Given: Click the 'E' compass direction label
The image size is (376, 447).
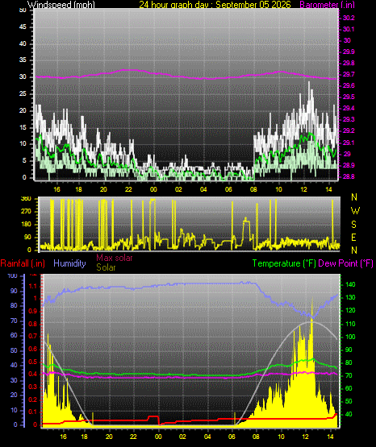Looking at the screenshot, I should [x=353, y=237].
